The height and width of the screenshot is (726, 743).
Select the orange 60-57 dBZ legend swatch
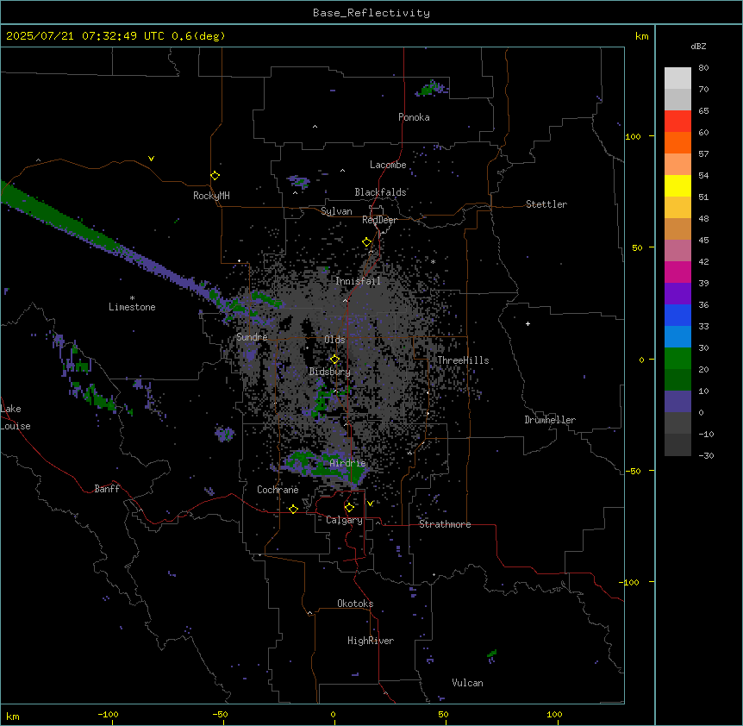[677, 142]
